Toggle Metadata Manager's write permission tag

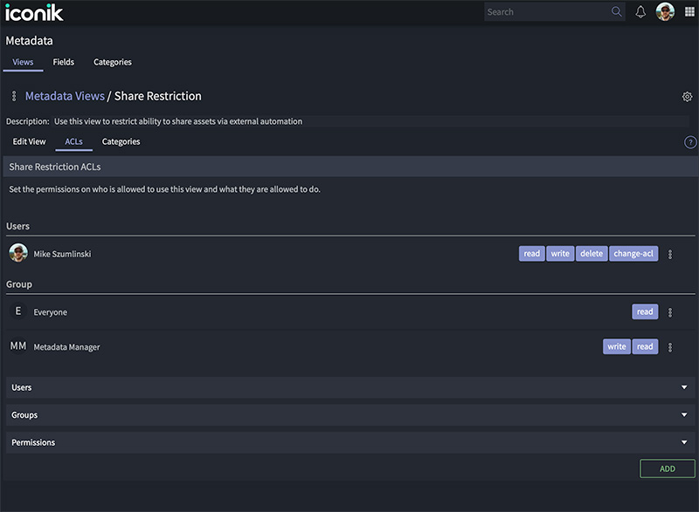(x=616, y=346)
